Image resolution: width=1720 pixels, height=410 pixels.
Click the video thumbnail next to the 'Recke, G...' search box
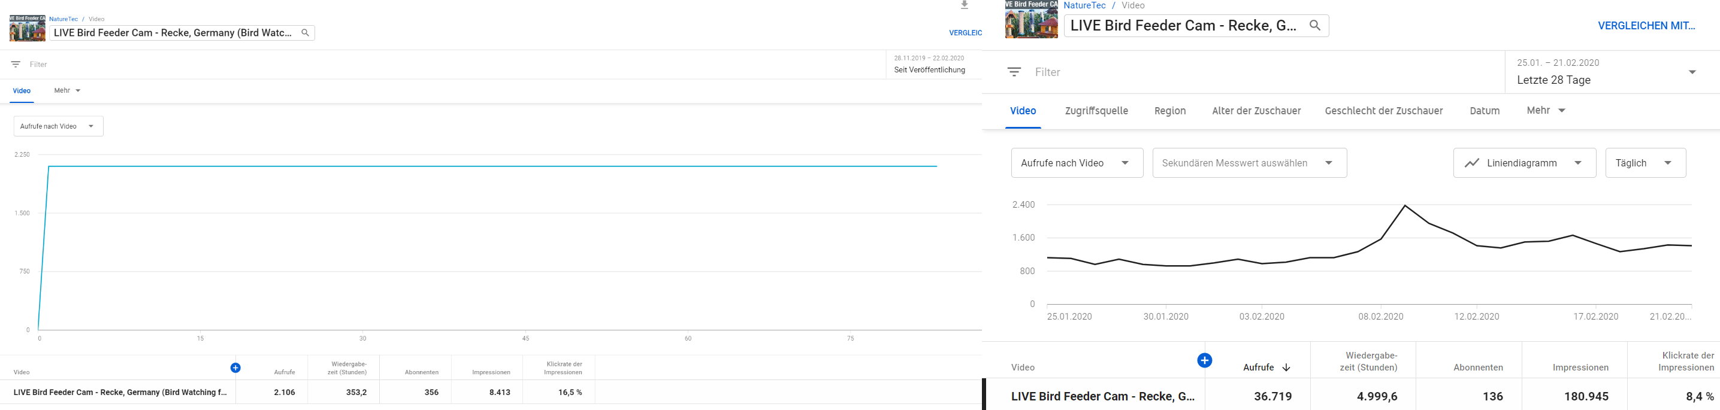pos(1031,20)
